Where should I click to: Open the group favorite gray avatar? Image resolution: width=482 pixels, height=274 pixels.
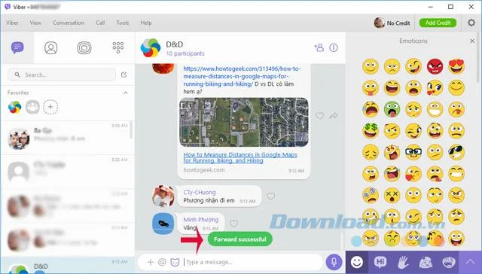(x=32, y=107)
